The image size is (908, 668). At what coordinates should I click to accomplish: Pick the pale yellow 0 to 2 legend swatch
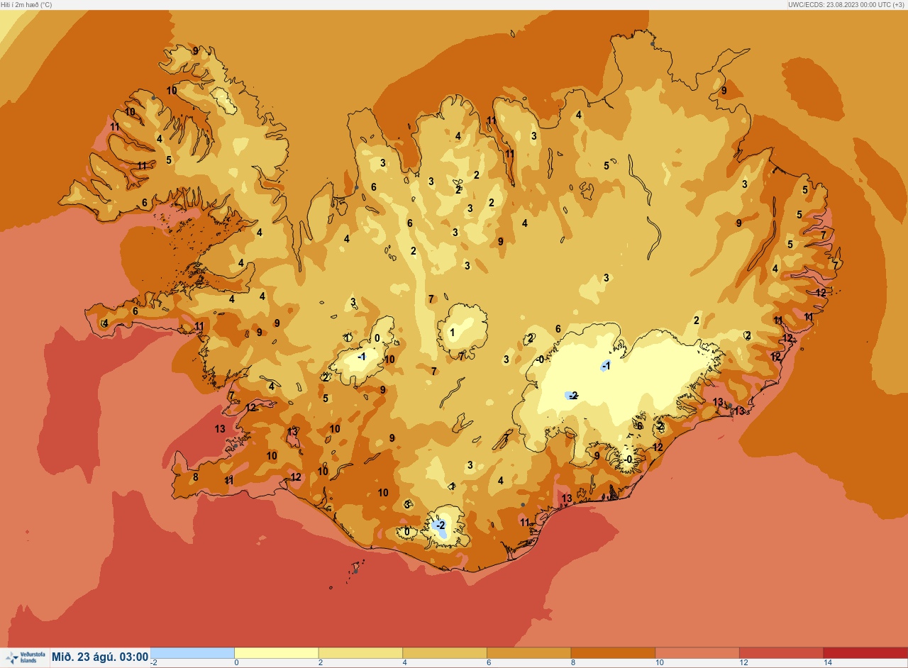[x=276, y=652]
